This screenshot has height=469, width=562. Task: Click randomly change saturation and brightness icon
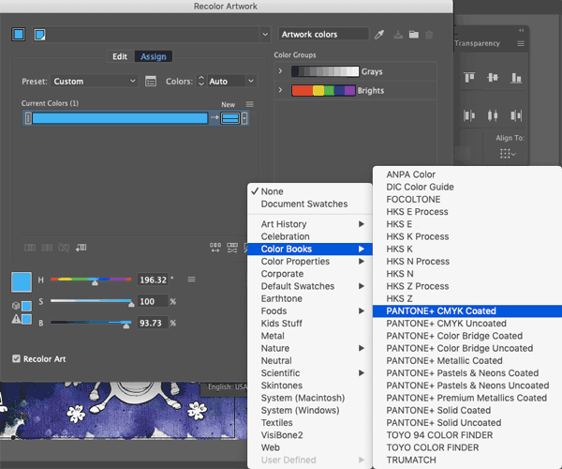pyautogui.click(x=232, y=248)
